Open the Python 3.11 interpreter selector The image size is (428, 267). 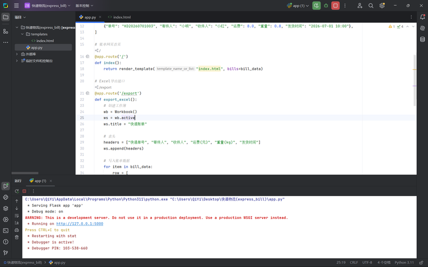pyautogui.click(x=404, y=263)
